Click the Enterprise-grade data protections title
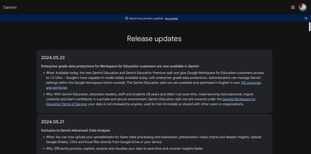 pyautogui.click(x=120, y=66)
